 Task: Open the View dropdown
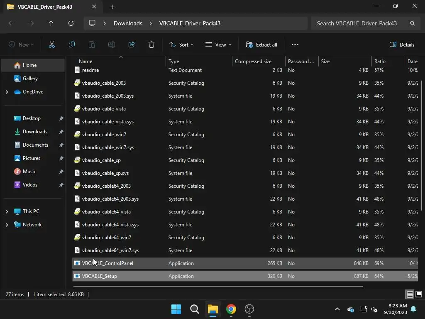pos(218,45)
